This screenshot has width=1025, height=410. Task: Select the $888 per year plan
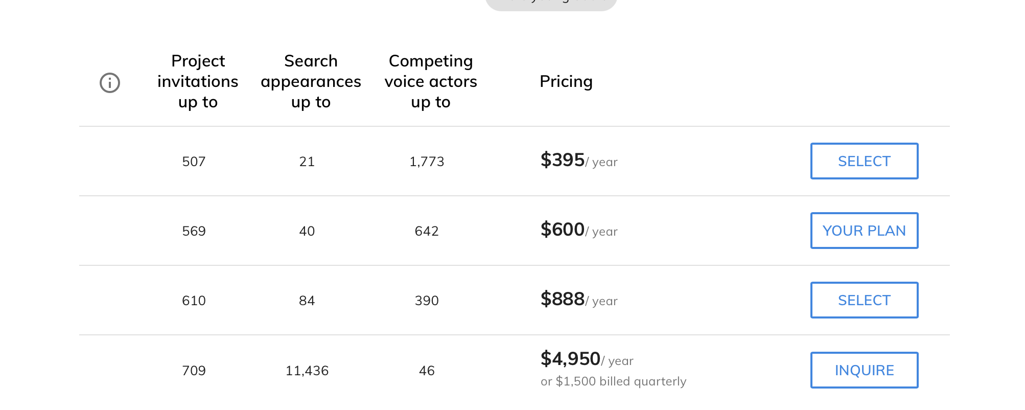click(x=864, y=300)
